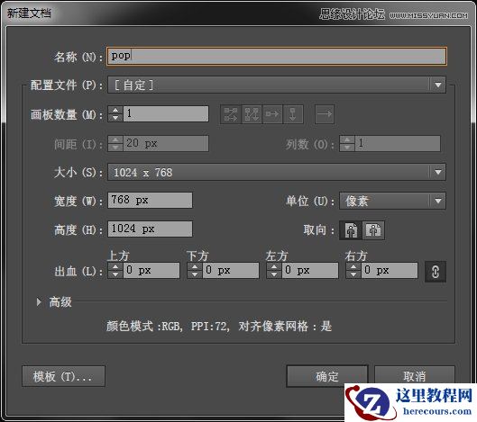Choose landscape orientation icon
The width and height of the screenshot is (477, 422).
click(373, 230)
